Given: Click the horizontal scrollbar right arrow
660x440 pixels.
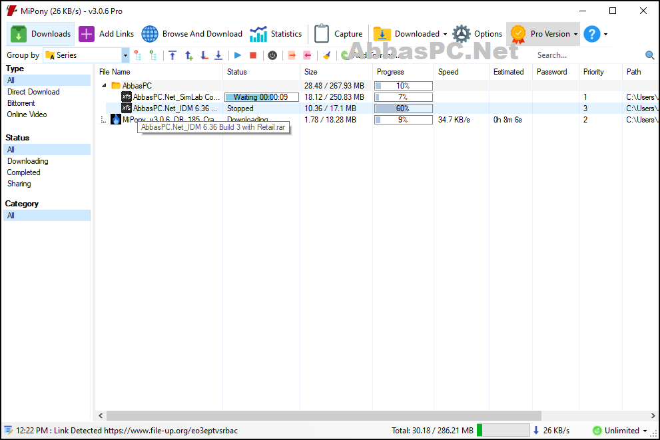Looking at the screenshot, I should pos(653,415).
